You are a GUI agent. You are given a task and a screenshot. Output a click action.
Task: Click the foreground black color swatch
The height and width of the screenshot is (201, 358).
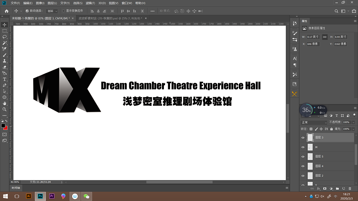(x=3, y=126)
